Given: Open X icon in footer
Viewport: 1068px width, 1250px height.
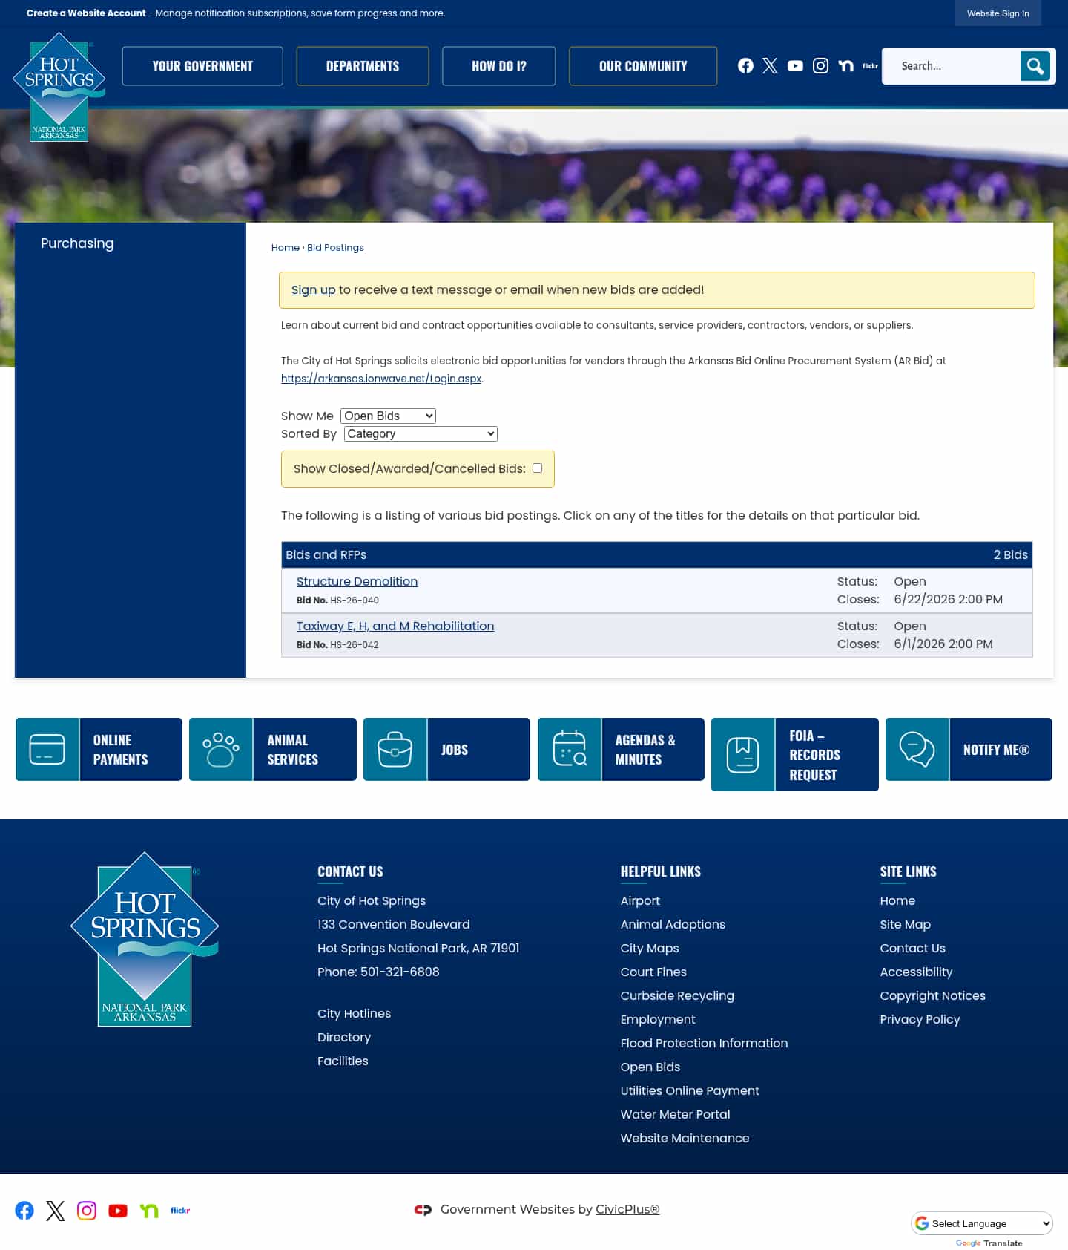Looking at the screenshot, I should (56, 1211).
